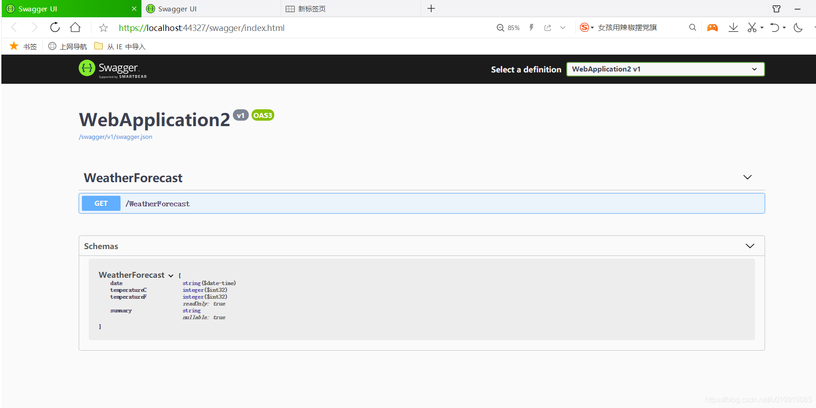Click the 85% zoom magnifier indicator
The width and height of the screenshot is (816, 408).
click(508, 28)
